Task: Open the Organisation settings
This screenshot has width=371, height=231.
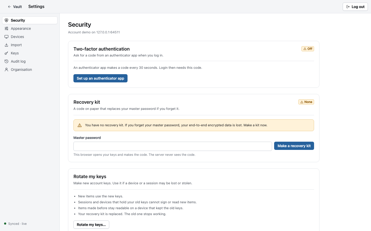Action: [30, 70]
